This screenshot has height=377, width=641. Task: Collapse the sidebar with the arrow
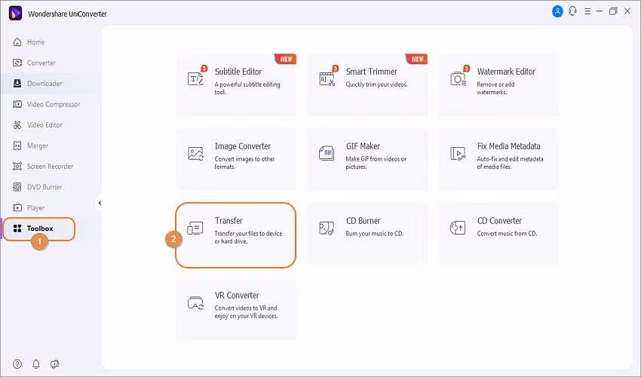(x=100, y=203)
